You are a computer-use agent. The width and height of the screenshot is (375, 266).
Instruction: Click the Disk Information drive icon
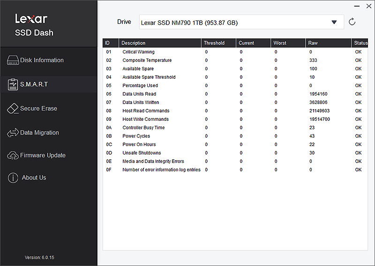pyautogui.click(x=13, y=60)
